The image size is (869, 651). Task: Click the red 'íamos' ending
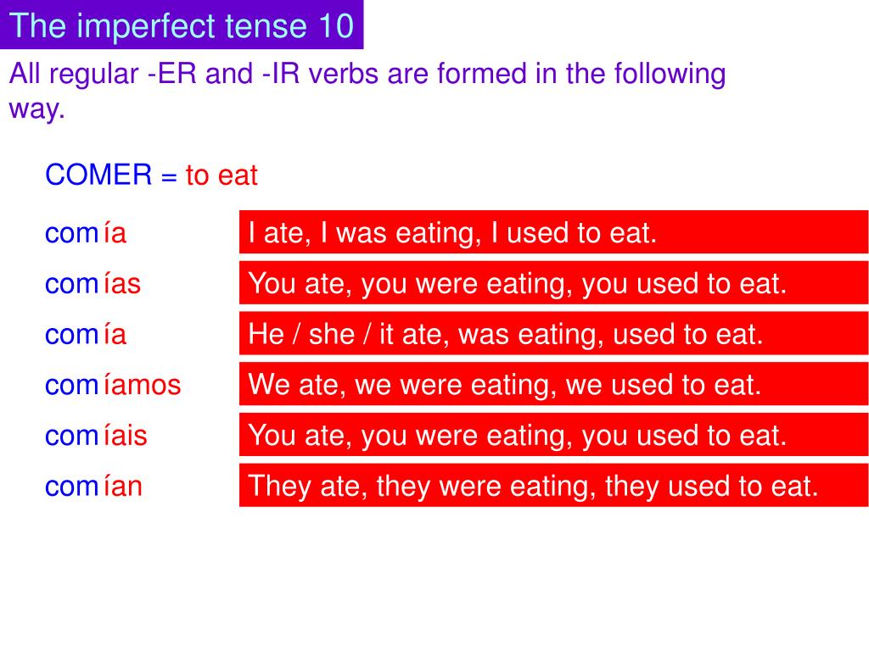coord(143,385)
